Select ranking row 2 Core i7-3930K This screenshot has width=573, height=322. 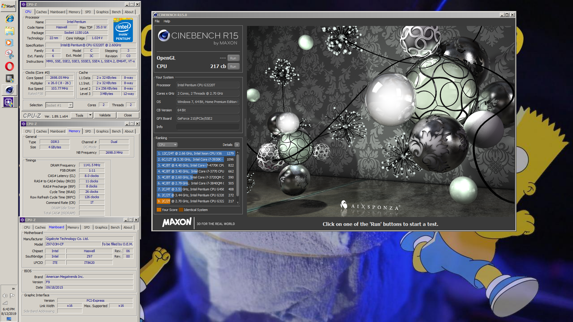(x=196, y=159)
